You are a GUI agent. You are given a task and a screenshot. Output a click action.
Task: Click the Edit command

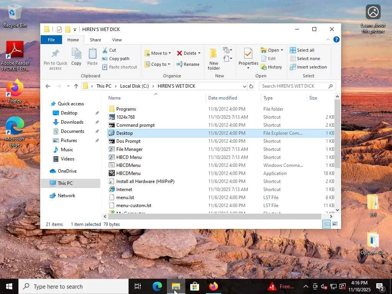(x=268, y=59)
